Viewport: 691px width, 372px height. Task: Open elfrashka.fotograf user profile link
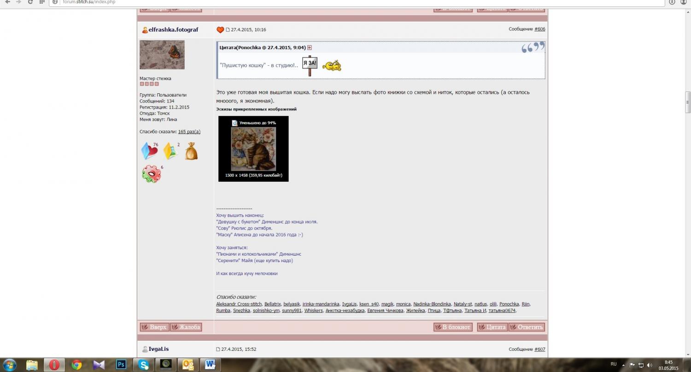173,30
